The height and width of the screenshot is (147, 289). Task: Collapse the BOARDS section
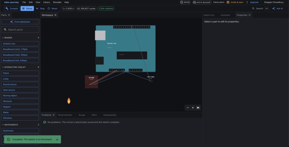20,38
